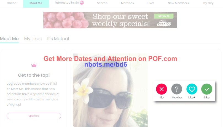Switch to Interested in Me tab
This screenshot has height=127, width=223.
pyautogui.click(x=67, y=2)
